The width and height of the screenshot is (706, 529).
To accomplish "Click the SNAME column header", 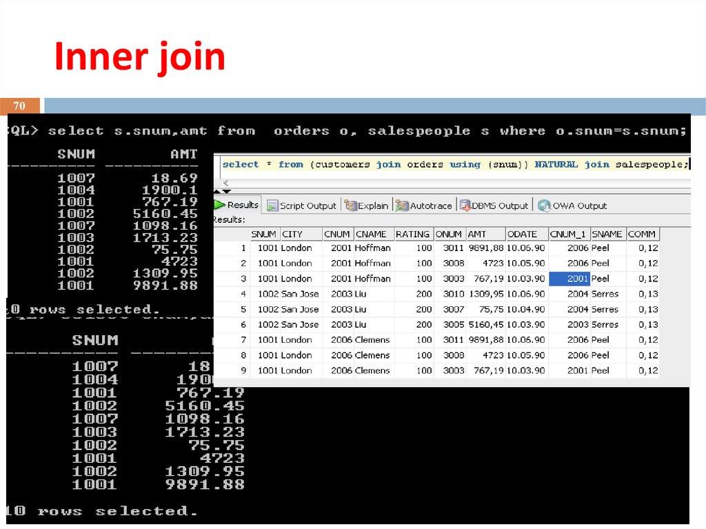I will pos(607,234).
